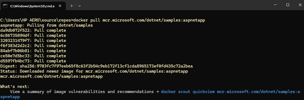Click the docker pull command line
Image resolution: width=304 pixels, height=100 pixels.
(x=103, y=20)
